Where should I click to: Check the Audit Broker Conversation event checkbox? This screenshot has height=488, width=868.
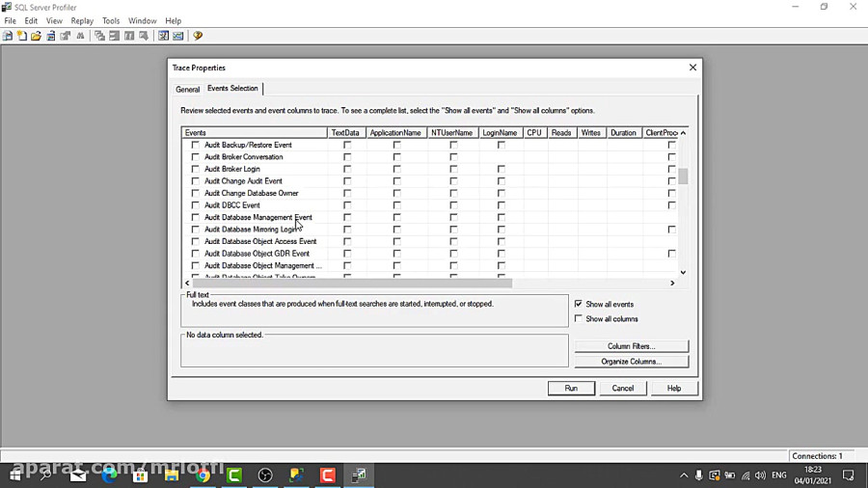pyautogui.click(x=196, y=157)
